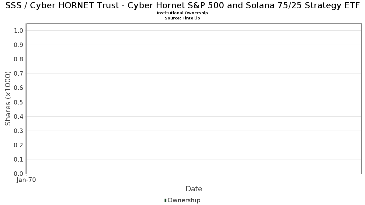365x205 pixels.
Task: Click the 1.0 y-axis tick label
Action: [19, 30]
